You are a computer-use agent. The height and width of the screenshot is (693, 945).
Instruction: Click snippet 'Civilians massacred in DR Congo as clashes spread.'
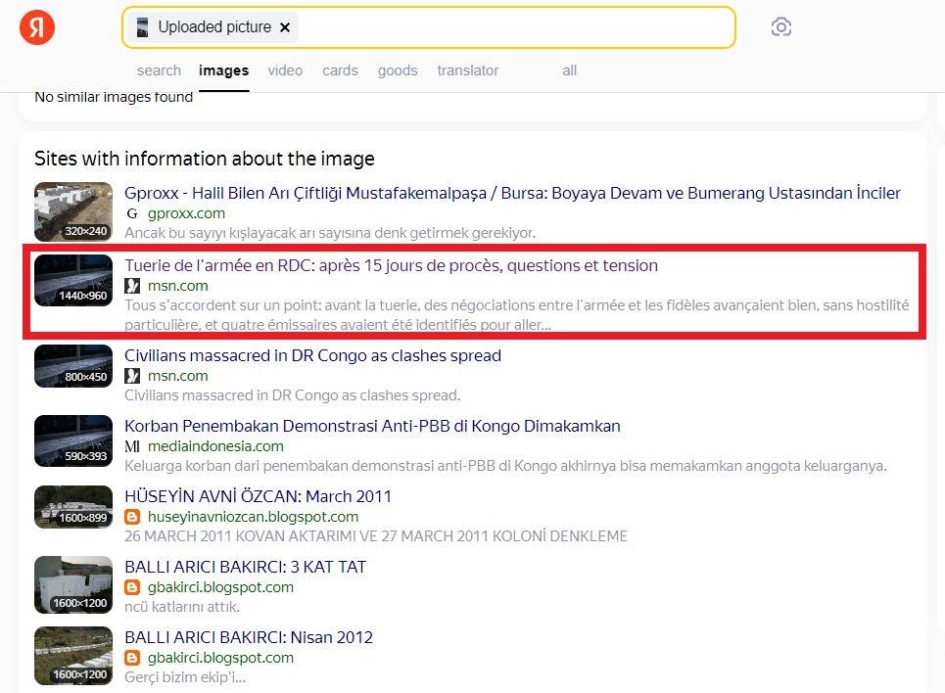[292, 395]
